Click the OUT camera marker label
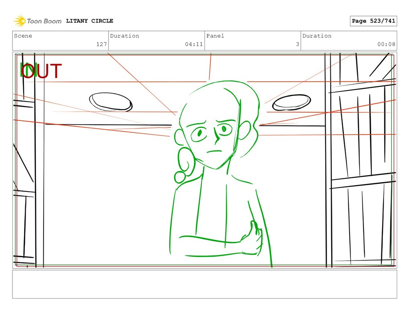The height and width of the screenshot is (317, 410). pyautogui.click(x=42, y=71)
